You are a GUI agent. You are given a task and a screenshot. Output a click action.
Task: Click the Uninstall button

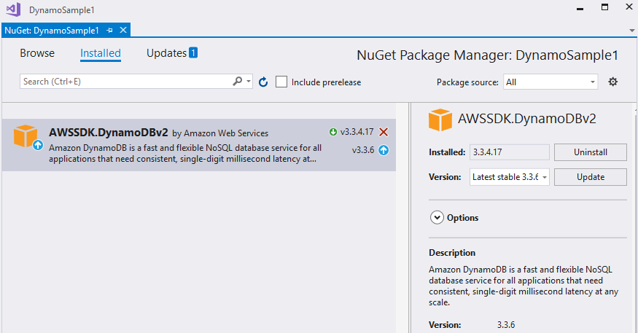tap(591, 152)
